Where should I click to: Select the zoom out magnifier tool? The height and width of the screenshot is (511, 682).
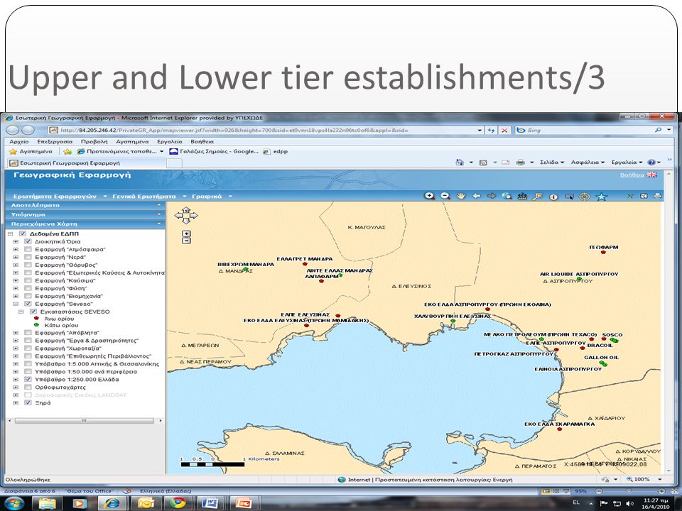(445, 196)
